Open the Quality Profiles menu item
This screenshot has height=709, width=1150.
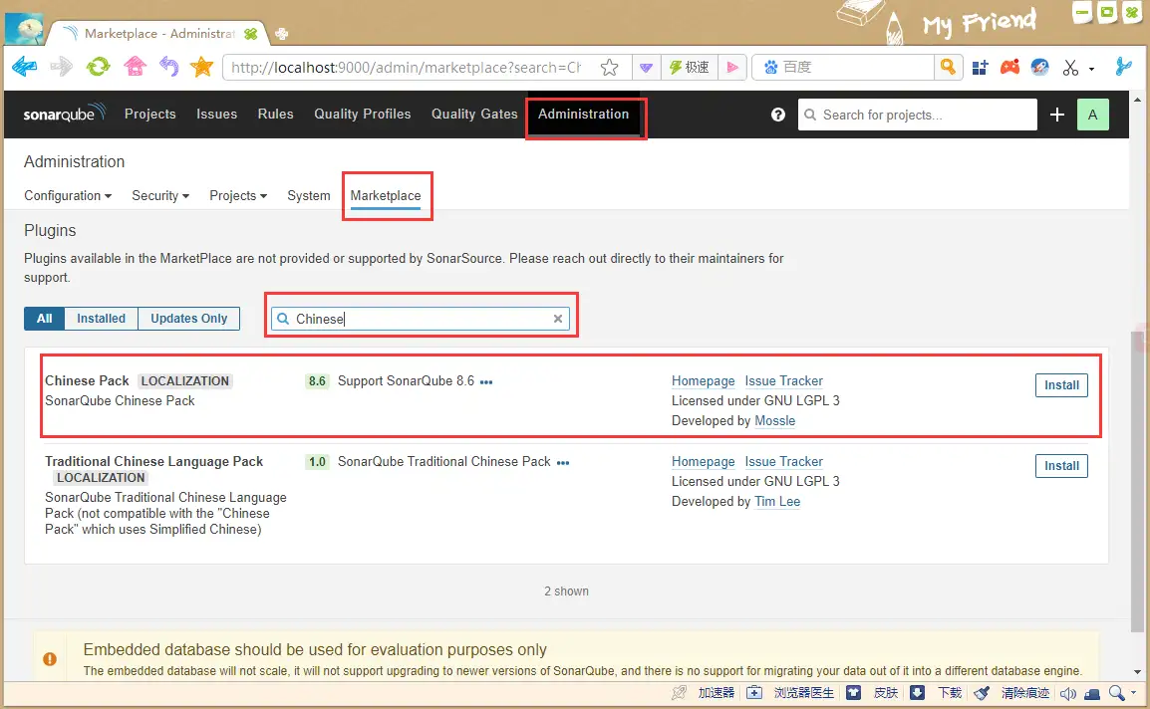(x=362, y=115)
